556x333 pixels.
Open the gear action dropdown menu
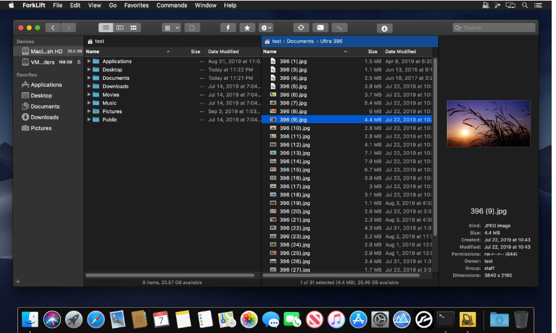[x=266, y=28]
